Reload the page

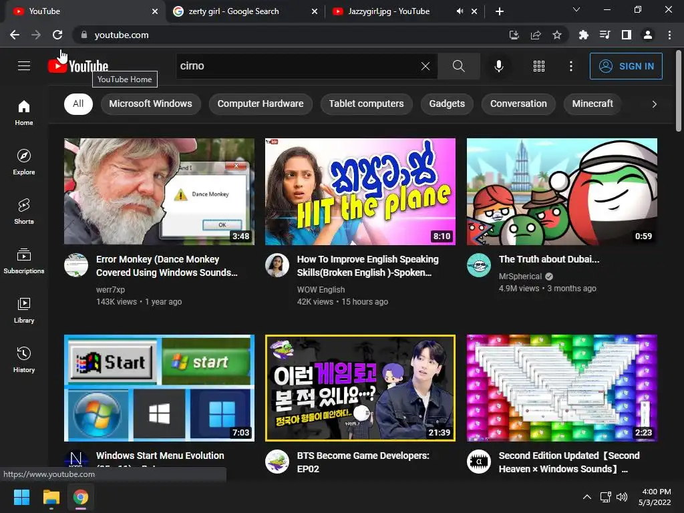coord(57,35)
